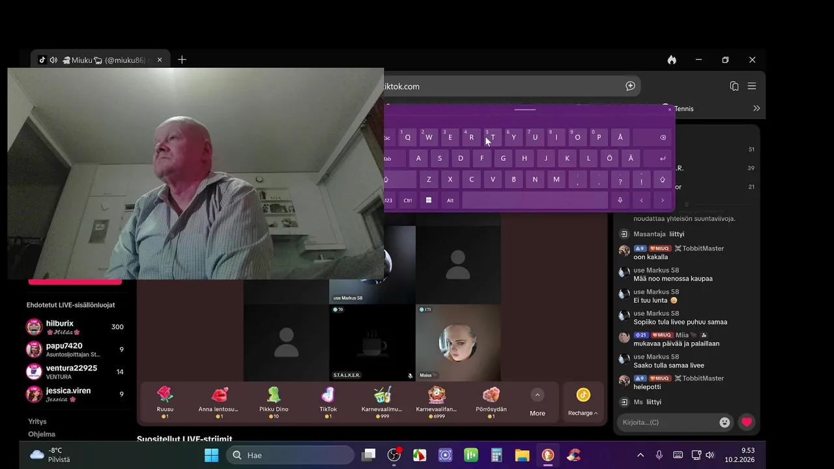Image resolution: width=834 pixels, height=469 pixels.
Task: Send the Ruusu rose gift
Action: [x=165, y=401]
